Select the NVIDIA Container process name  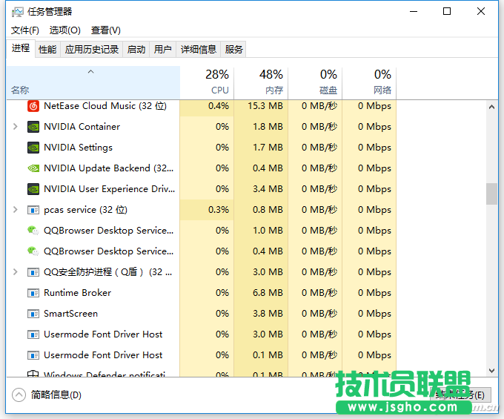[82, 127]
